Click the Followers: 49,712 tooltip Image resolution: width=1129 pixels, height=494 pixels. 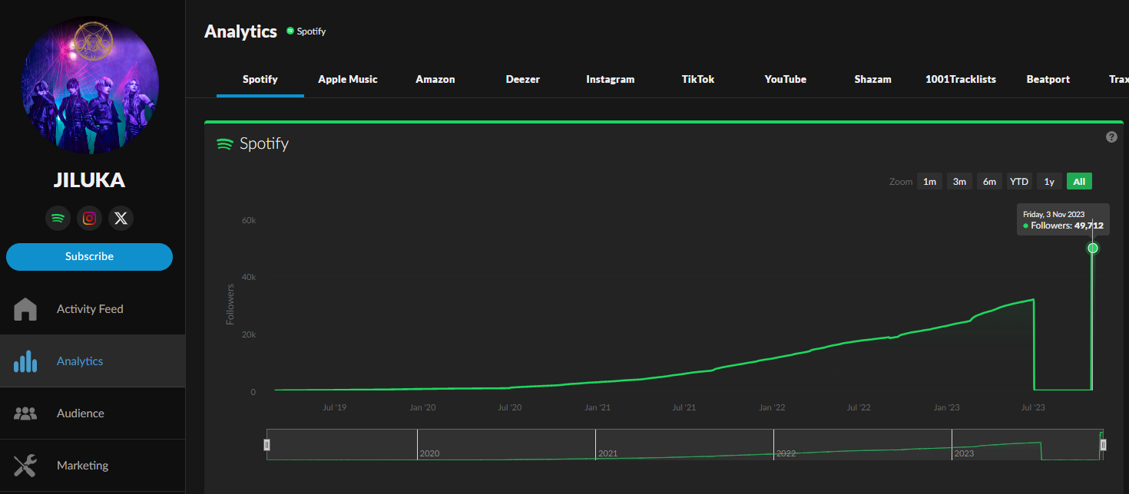(1063, 219)
